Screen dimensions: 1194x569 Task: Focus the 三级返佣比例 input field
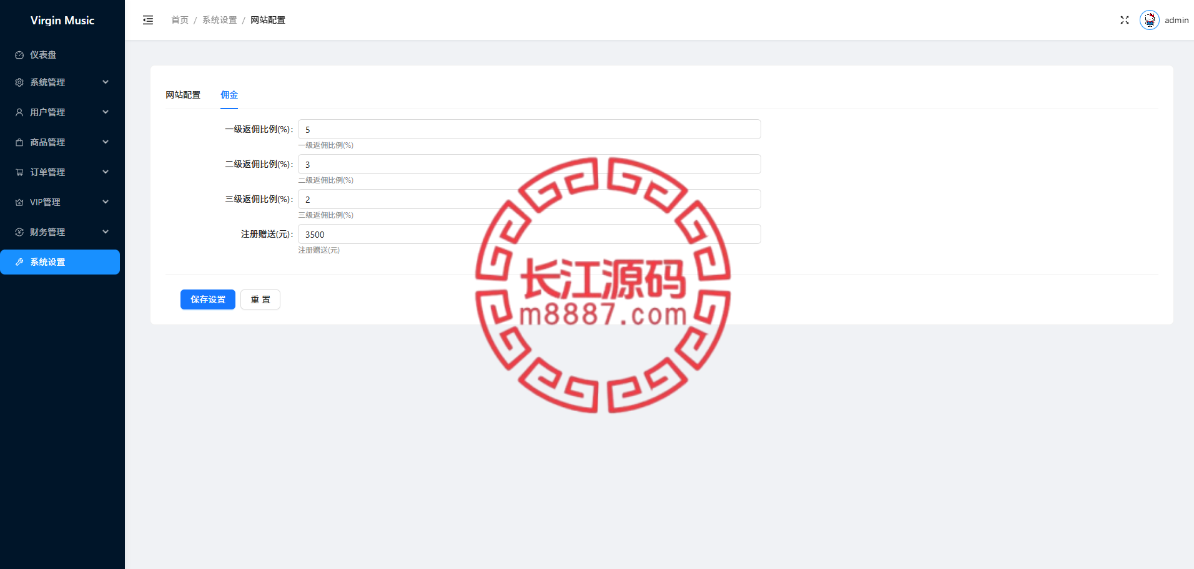pyautogui.click(x=530, y=199)
